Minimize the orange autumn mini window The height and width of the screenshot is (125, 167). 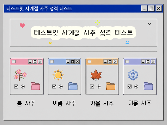(105, 62)
